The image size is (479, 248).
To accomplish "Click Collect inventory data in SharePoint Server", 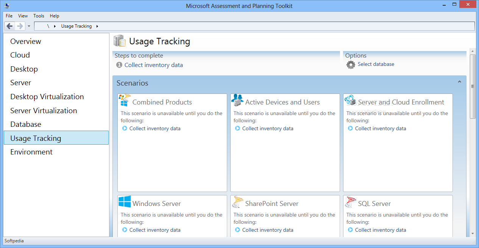I will coord(268,230).
